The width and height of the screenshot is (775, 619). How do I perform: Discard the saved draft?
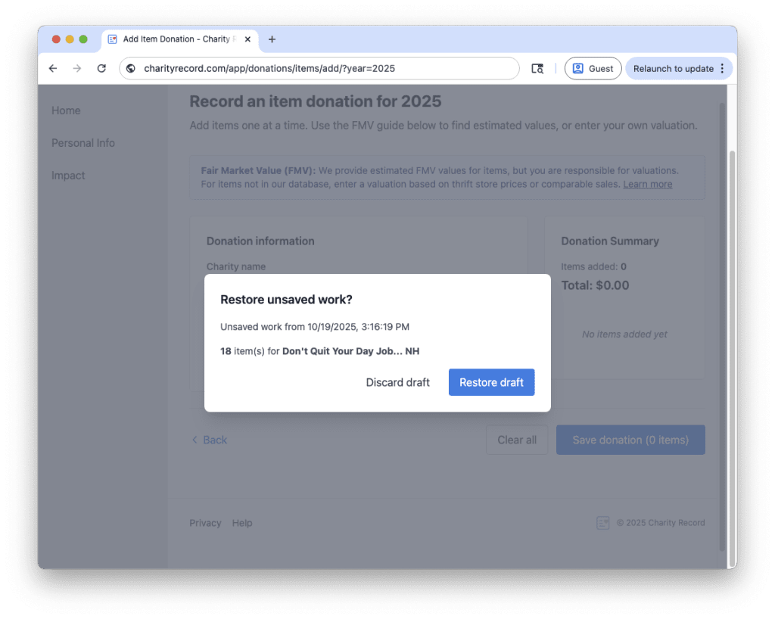point(397,382)
